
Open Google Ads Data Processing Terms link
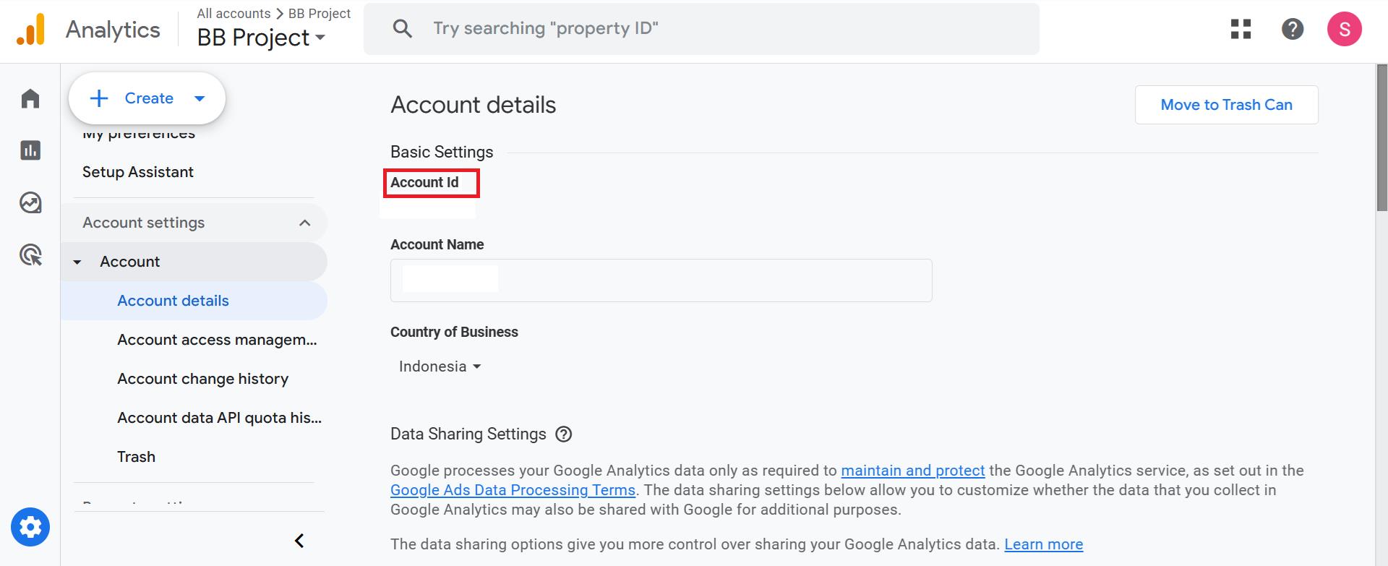513,490
